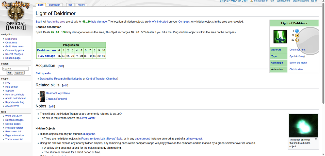325x156 pixels.
Task: Open Main Page in navigation
Action: coord(11,39)
